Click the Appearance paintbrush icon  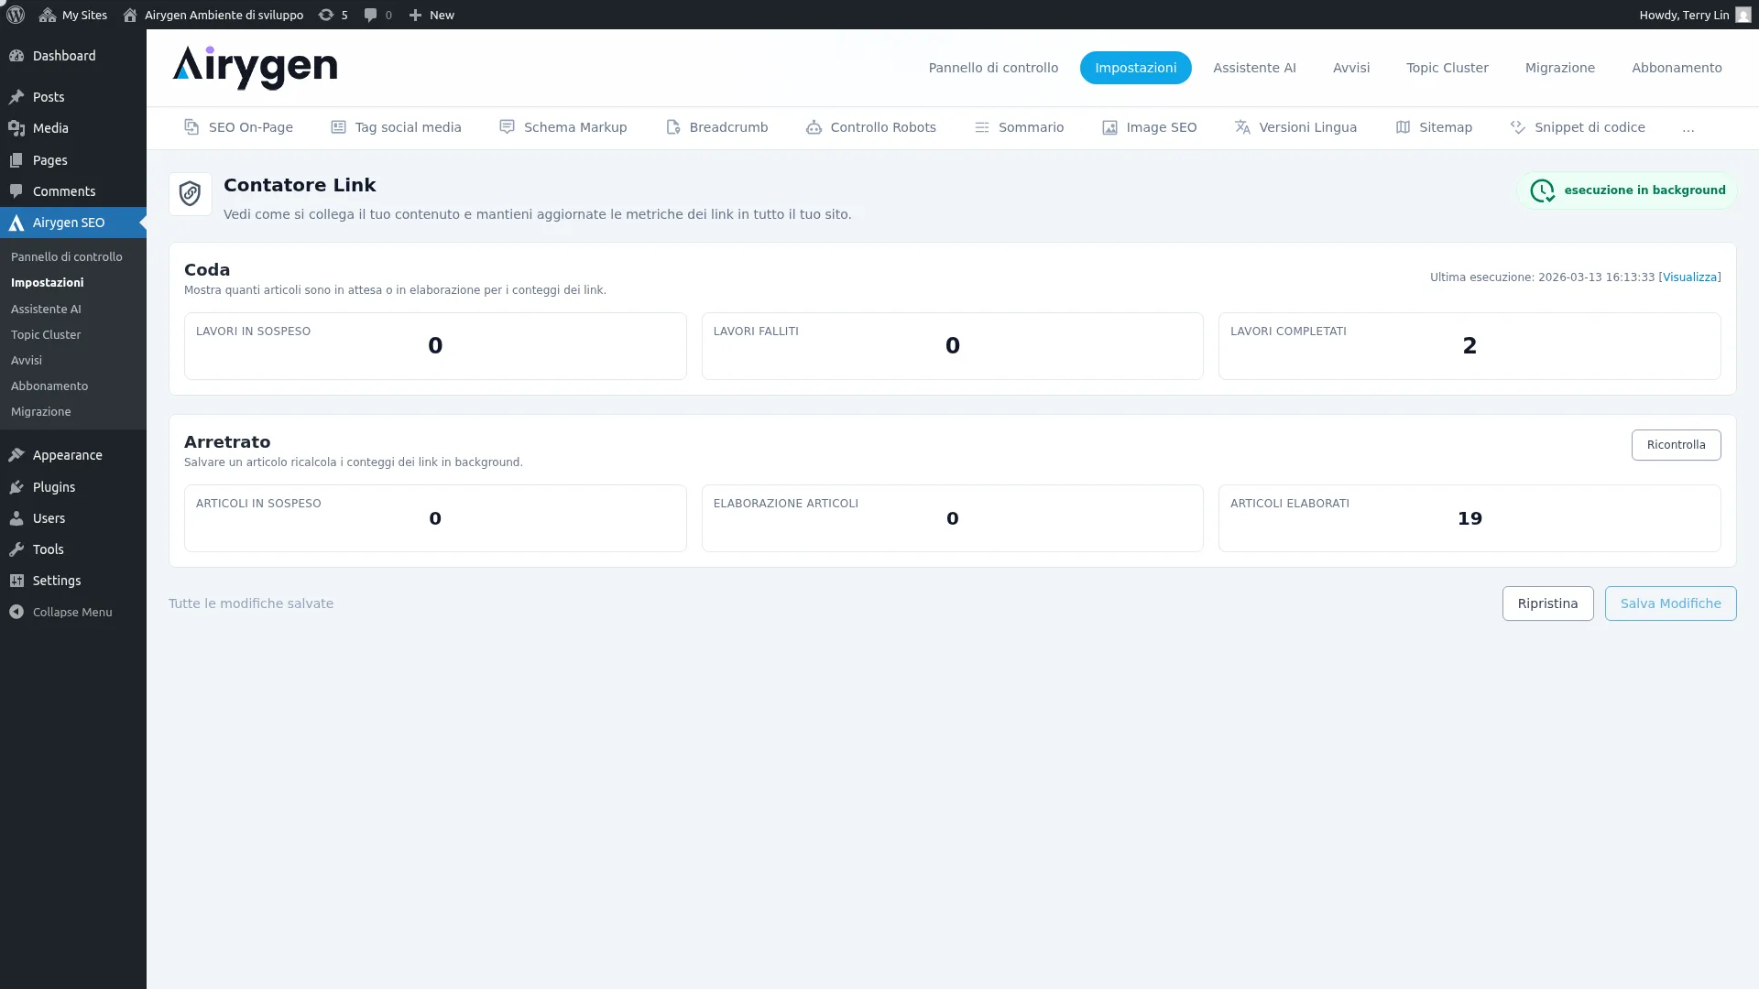[x=16, y=455]
